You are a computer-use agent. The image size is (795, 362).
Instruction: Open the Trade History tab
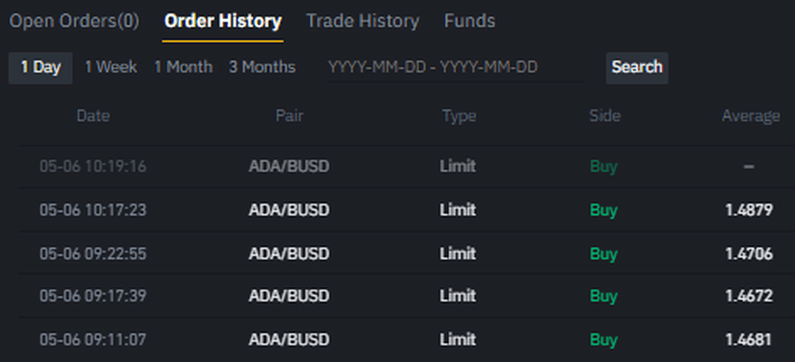pyautogui.click(x=362, y=21)
